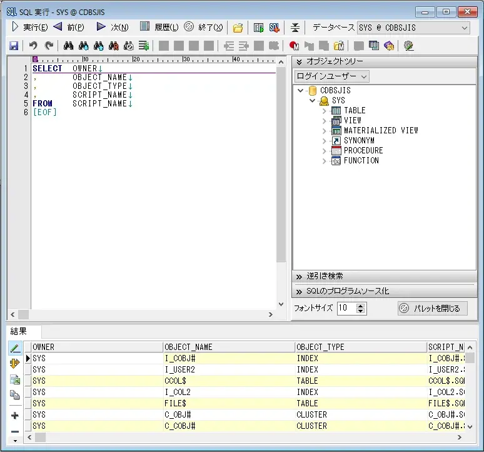Viewport: 484px width, 452px height.
Task: Toggle edit mode with the pencil icon
Action: click(x=15, y=348)
